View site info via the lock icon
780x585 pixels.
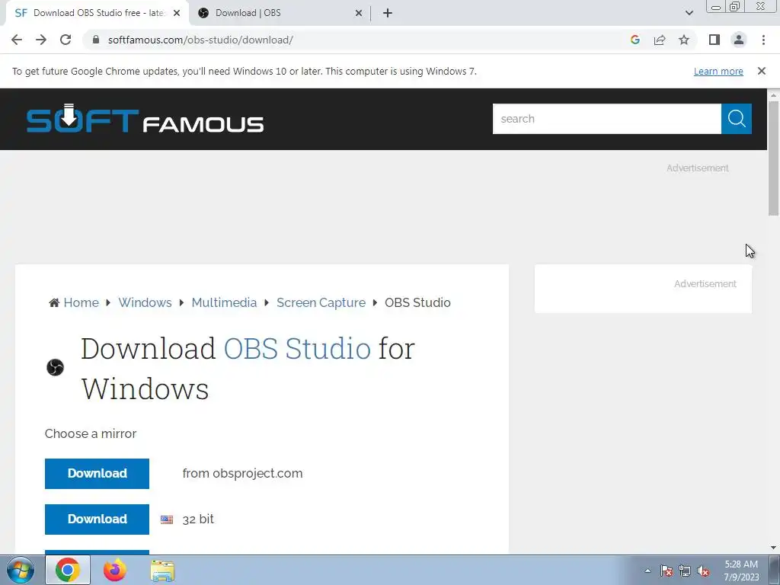(96, 40)
